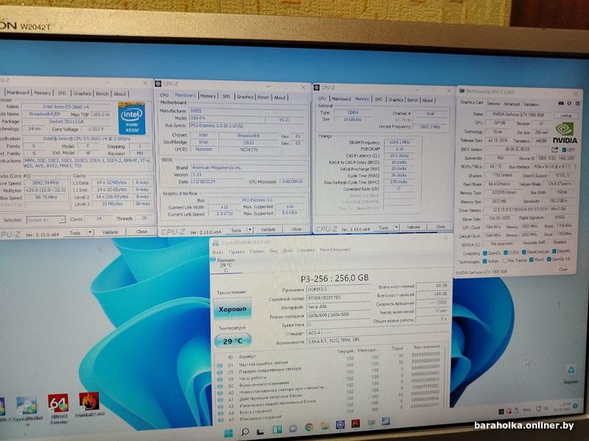The height and width of the screenshot is (441, 589).
Task: Open Task View from the taskbar
Action: pos(261,431)
